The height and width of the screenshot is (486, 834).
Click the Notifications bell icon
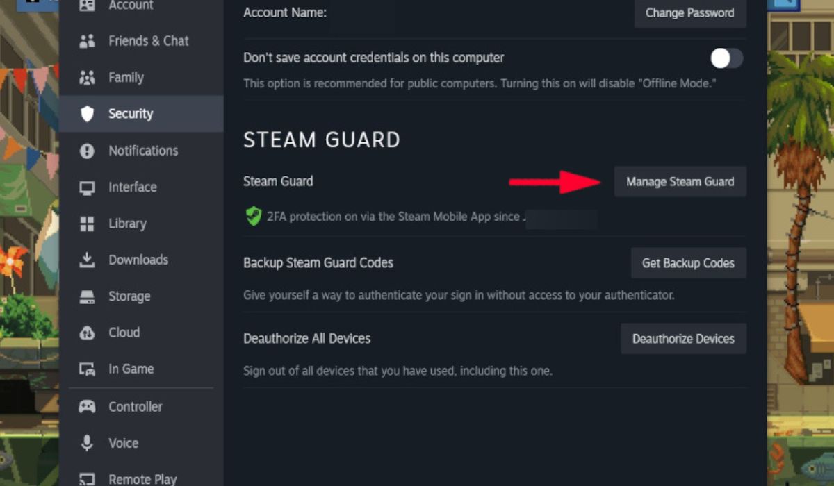pyautogui.click(x=88, y=151)
